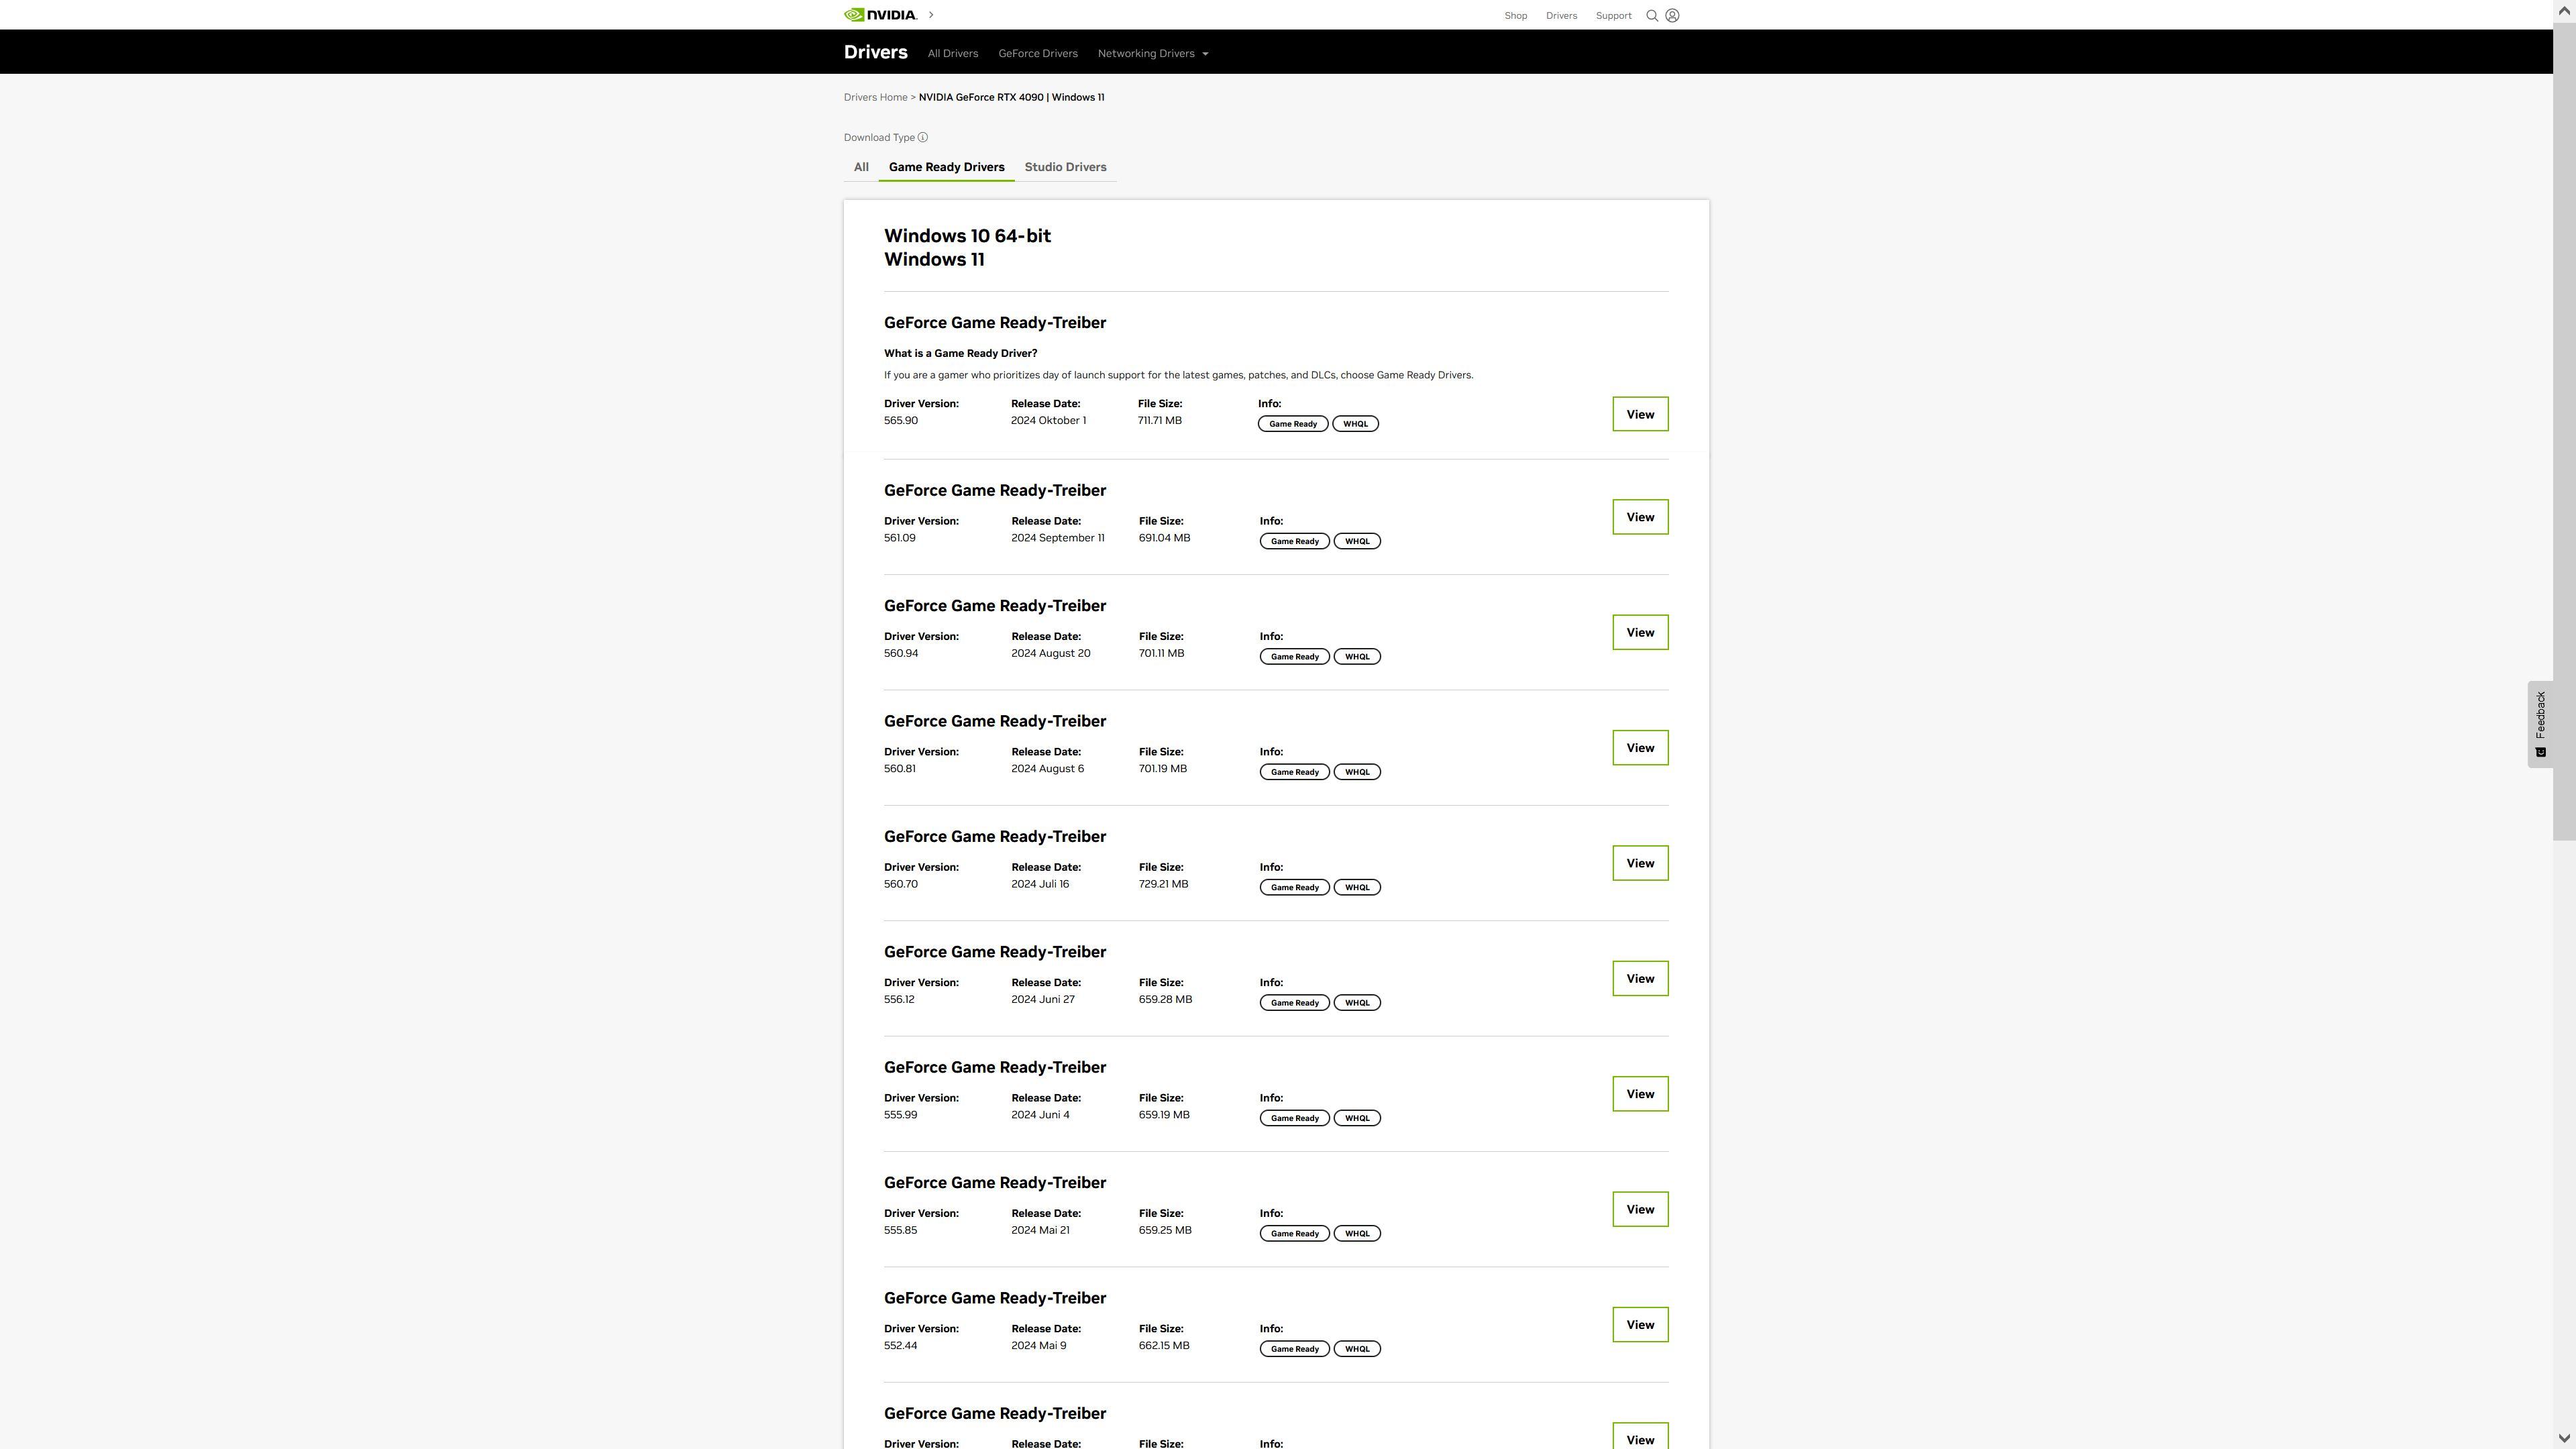Go to GeForce Drivers nav link
This screenshot has width=2576, height=1449.
pos(1037,54)
